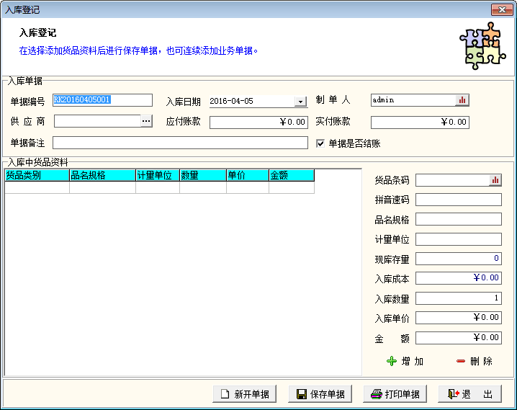The height and width of the screenshot is (410, 517).
Task: Click the 打印单据 print button
Action: point(395,394)
